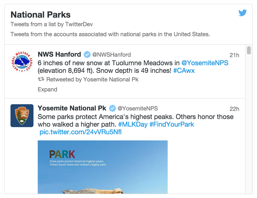
Task: Open the pic.twitter.com/24vVRu5Nfl link
Action: [80, 132]
